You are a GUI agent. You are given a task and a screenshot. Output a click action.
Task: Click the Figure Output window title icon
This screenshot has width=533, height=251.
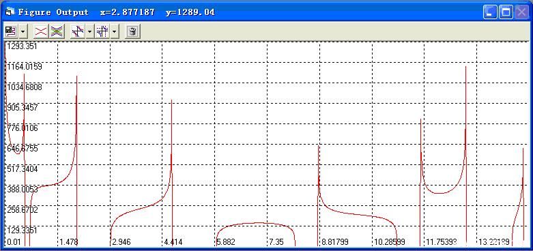(x=10, y=12)
